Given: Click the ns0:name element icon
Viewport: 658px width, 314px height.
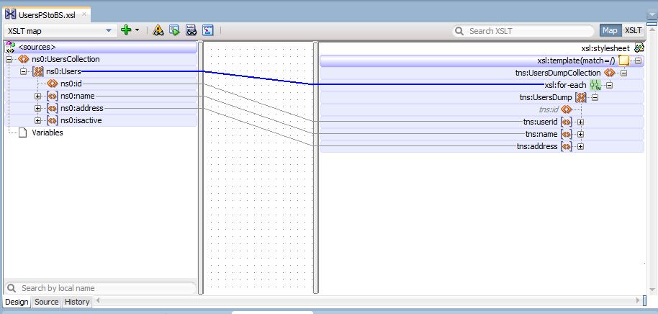Looking at the screenshot, I should tap(53, 96).
